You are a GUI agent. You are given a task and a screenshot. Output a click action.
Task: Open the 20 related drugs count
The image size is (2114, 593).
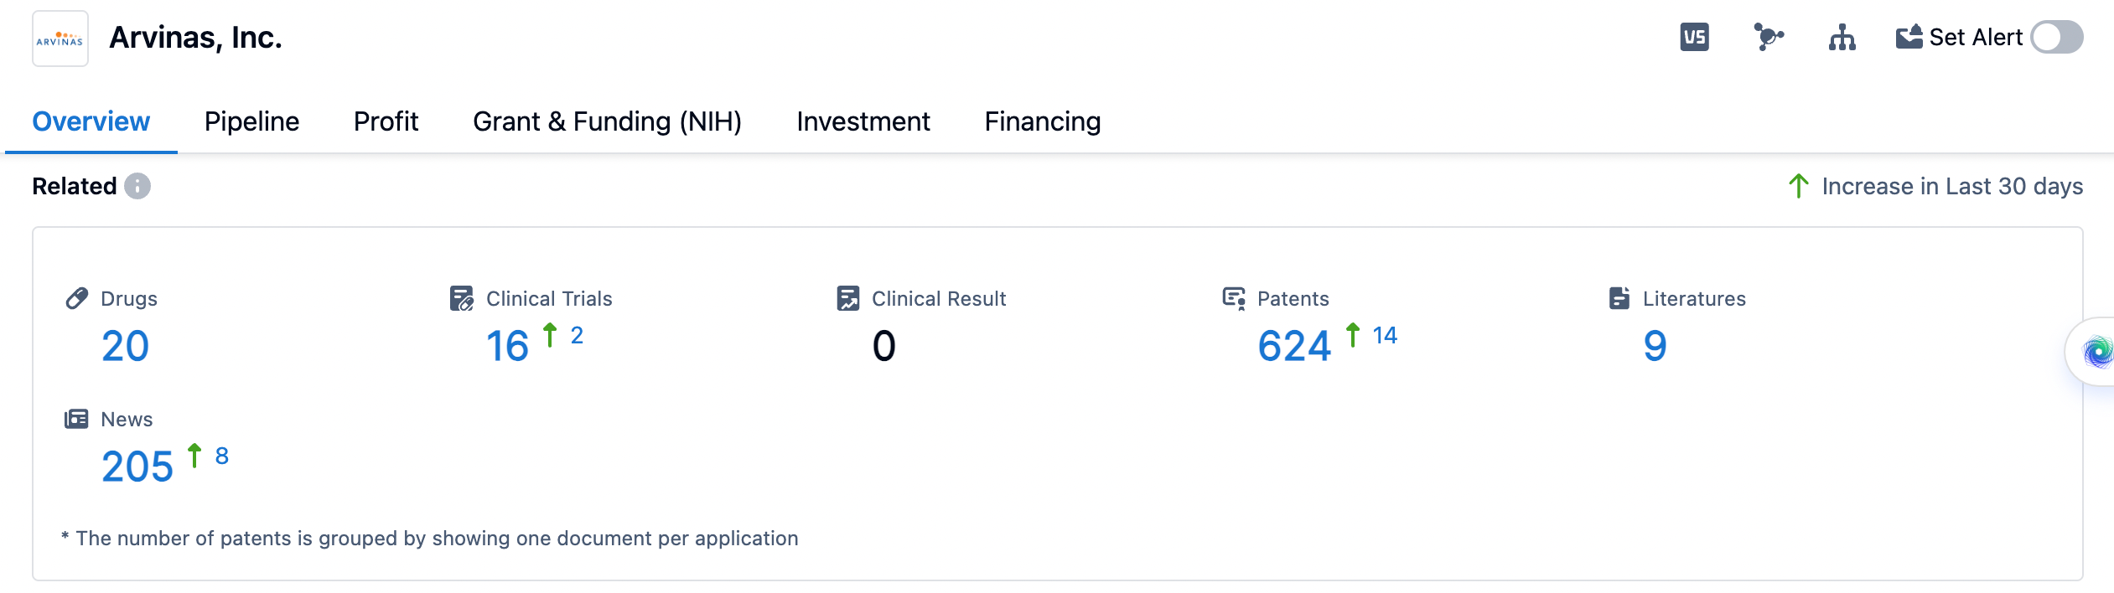[125, 346]
